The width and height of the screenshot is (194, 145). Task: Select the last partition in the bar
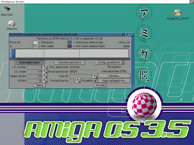104,53
